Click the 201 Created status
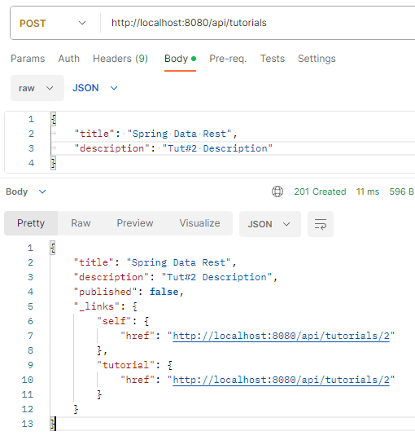The width and height of the screenshot is (415, 440). click(x=320, y=191)
